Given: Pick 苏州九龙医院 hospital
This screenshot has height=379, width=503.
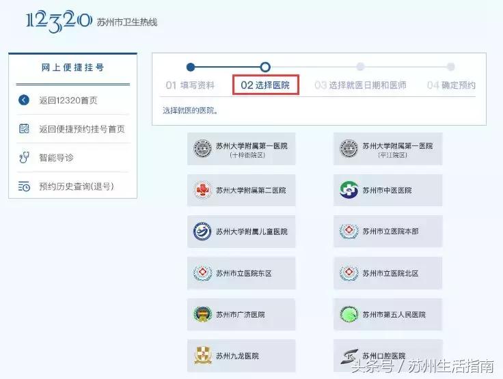Looking at the screenshot, I should point(241,356).
